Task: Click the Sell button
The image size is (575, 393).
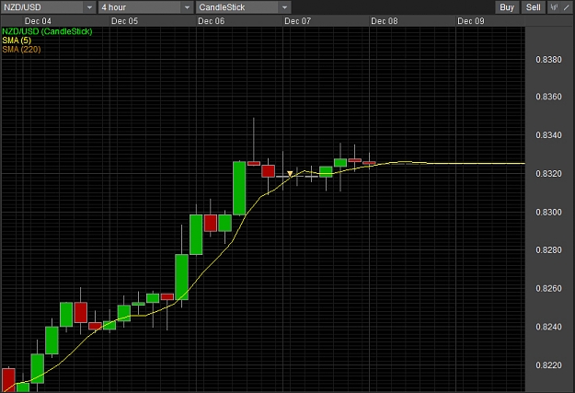Action: coord(534,7)
